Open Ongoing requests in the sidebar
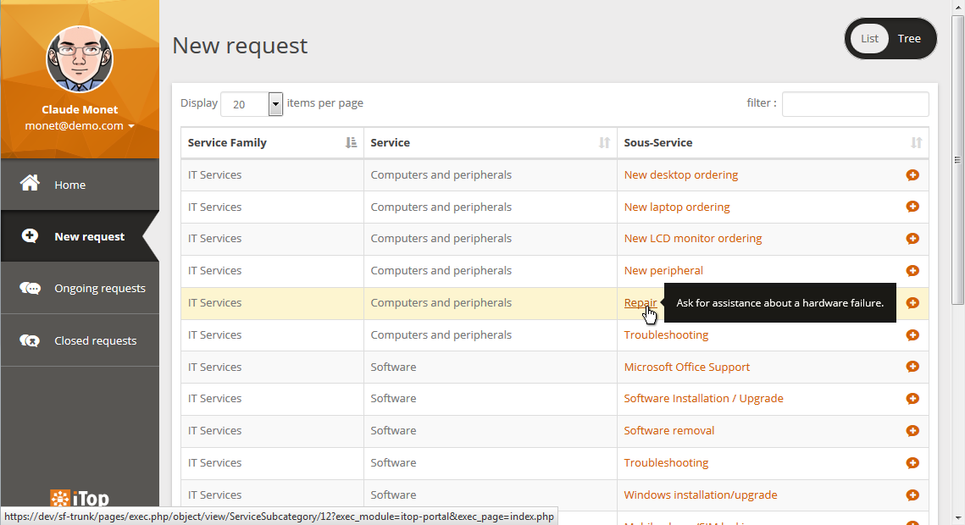The width and height of the screenshot is (965, 525). tap(99, 289)
